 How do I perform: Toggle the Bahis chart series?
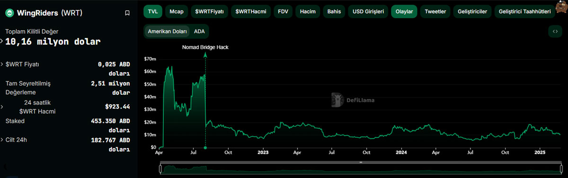334,11
